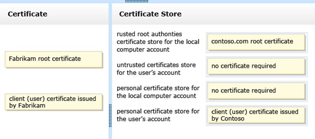Grab the dotted splitter grip at the top
Viewport: 315px width, 139px height.
137,1
